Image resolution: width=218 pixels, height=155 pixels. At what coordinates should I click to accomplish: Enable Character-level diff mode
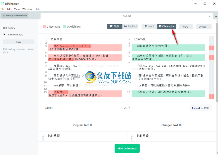167,27
